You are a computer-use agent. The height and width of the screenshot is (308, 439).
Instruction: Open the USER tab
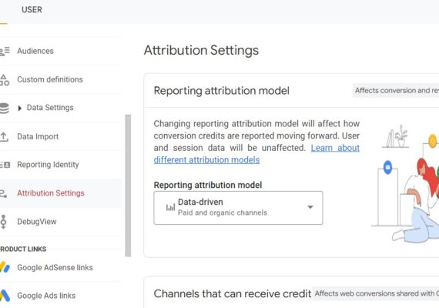click(32, 10)
